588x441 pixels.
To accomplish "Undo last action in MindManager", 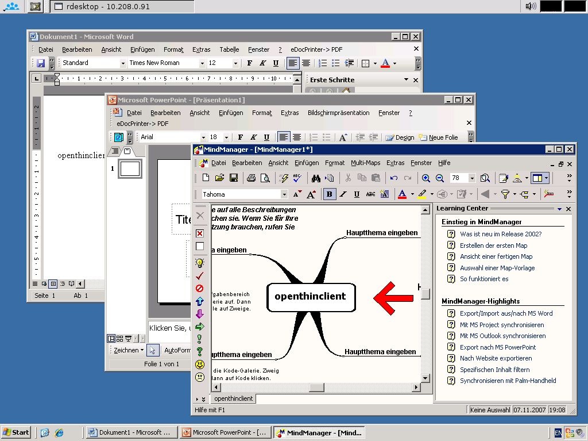I will pyautogui.click(x=393, y=178).
